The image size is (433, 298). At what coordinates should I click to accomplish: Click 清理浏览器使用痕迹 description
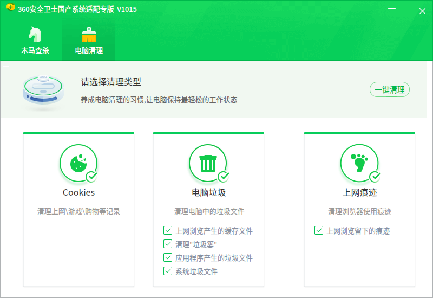click(359, 211)
